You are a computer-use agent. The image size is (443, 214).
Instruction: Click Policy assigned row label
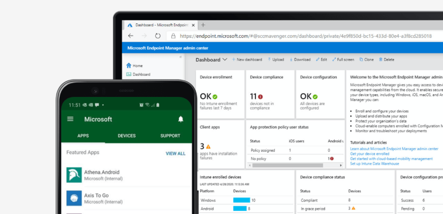pos(263,150)
